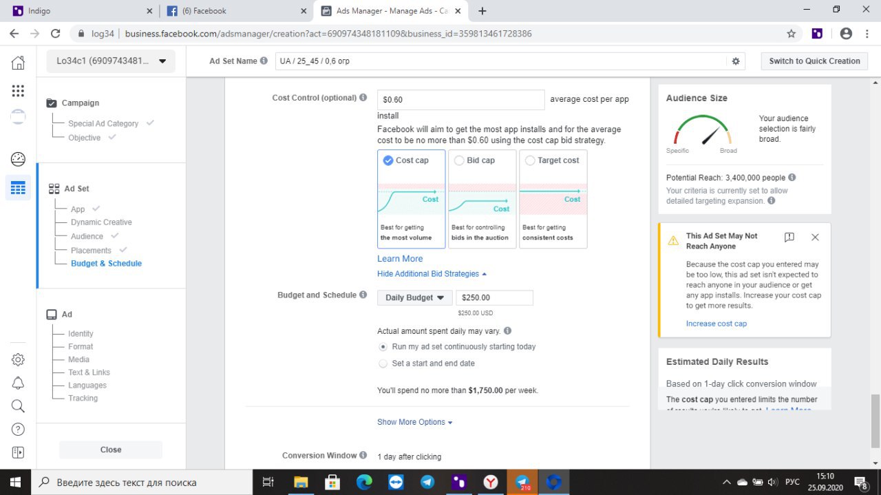Select the Campaign section header
The image size is (881, 495).
point(80,103)
